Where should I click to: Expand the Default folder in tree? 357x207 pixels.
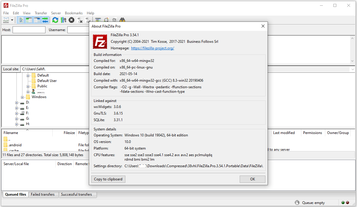pyautogui.click(x=28, y=75)
